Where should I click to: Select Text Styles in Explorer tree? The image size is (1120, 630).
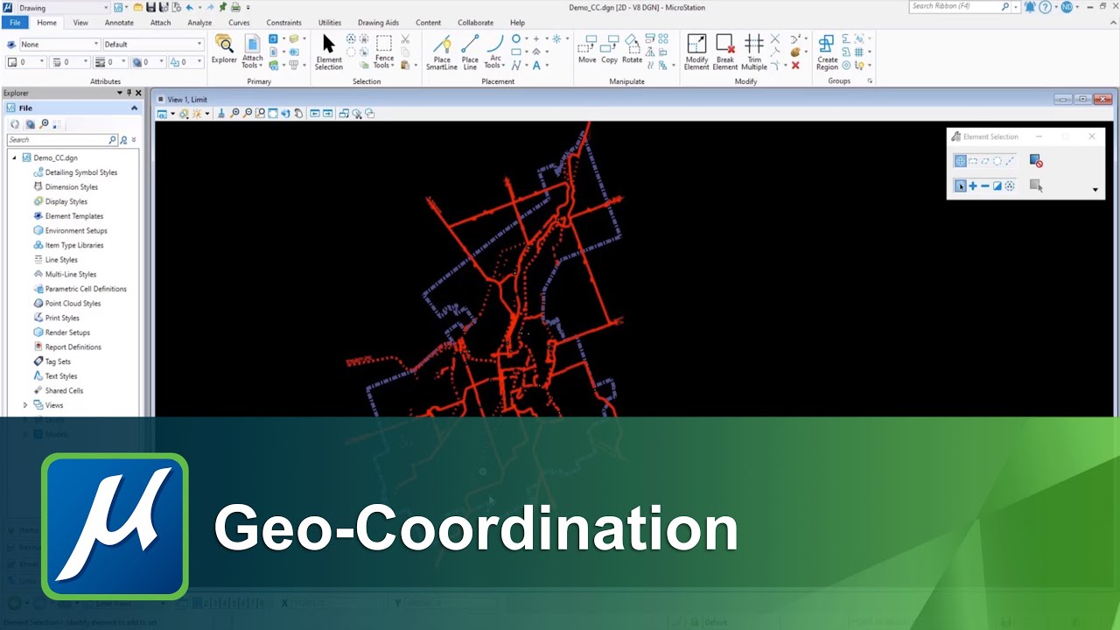point(61,376)
